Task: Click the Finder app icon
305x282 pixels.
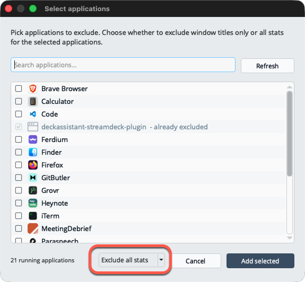Action: click(x=33, y=152)
